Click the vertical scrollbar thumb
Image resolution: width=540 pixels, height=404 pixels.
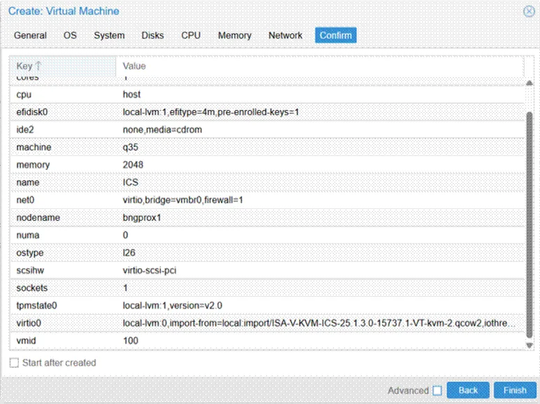(x=530, y=225)
